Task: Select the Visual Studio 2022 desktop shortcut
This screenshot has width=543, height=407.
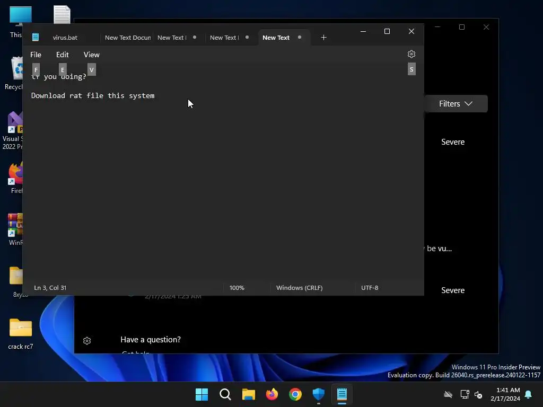Action: pyautogui.click(x=14, y=131)
